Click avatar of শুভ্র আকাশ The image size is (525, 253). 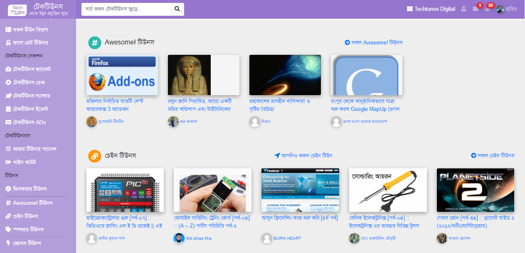[x=173, y=122]
